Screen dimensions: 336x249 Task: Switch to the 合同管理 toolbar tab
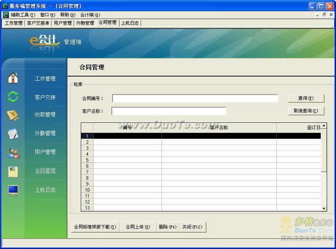click(x=108, y=23)
